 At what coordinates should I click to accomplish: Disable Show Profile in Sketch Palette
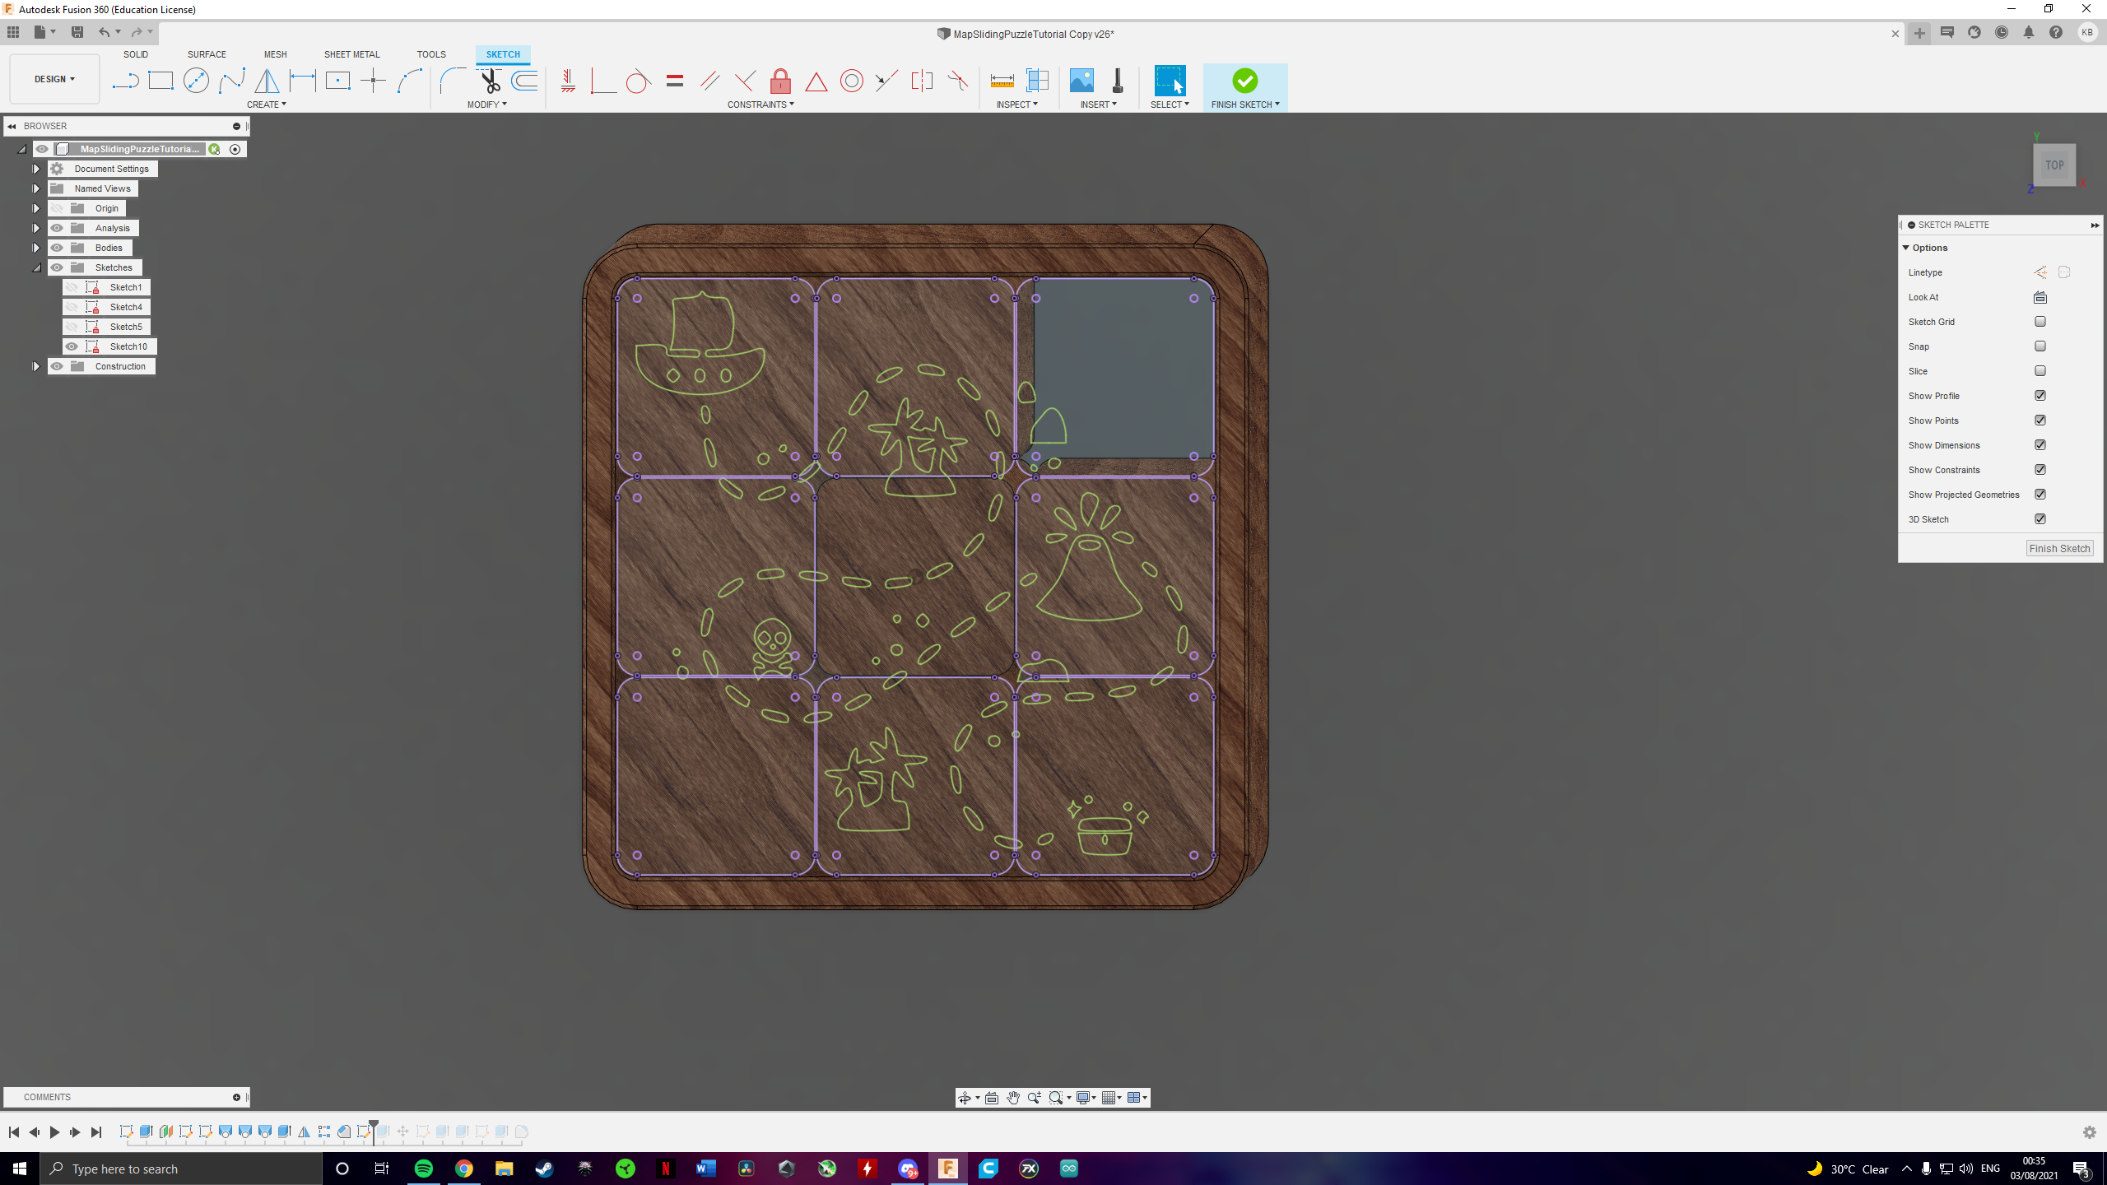pos(2039,395)
